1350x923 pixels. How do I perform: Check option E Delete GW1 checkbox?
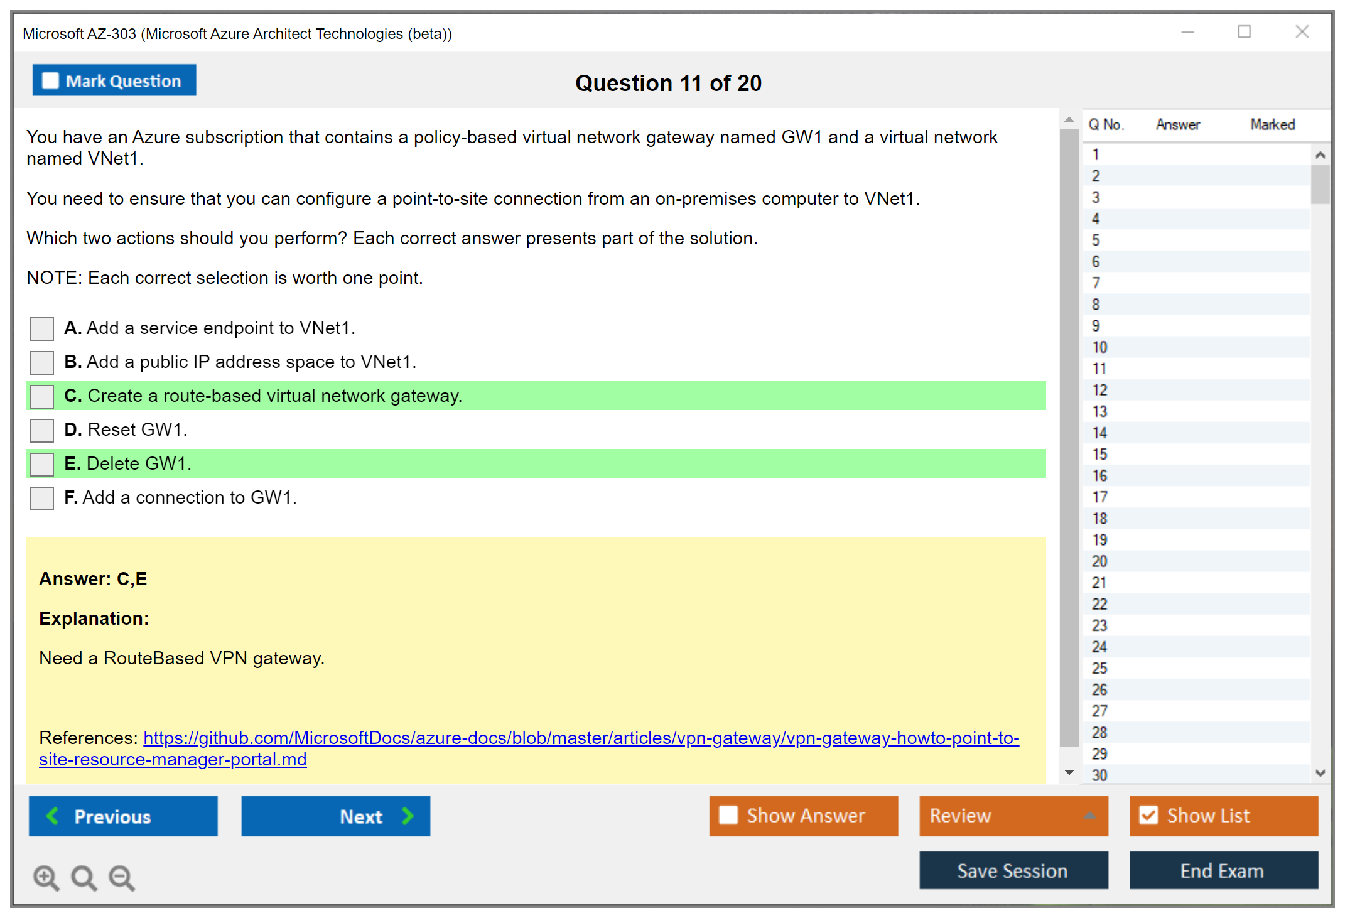click(x=42, y=464)
